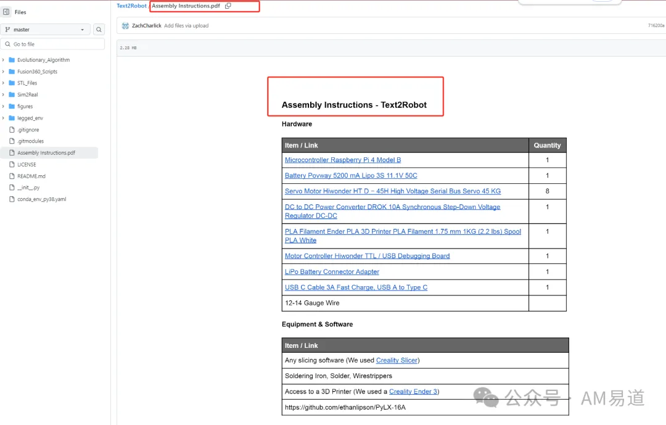This screenshot has height=425, width=666.
Task: Click the STL_Files folder icon
Action: (12, 83)
